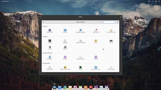Open Wacom tablet settings
Viewport: 161px width, 90px height.
(x=65, y=47)
